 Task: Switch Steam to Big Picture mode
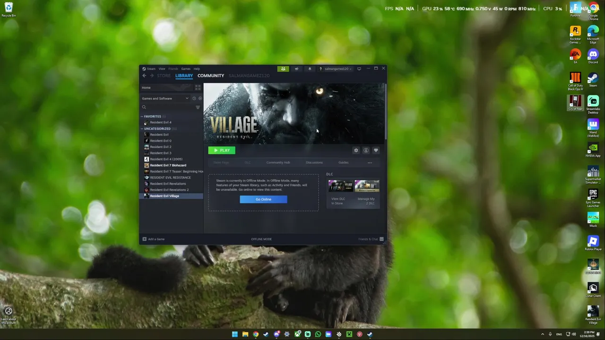click(x=359, y=68)
